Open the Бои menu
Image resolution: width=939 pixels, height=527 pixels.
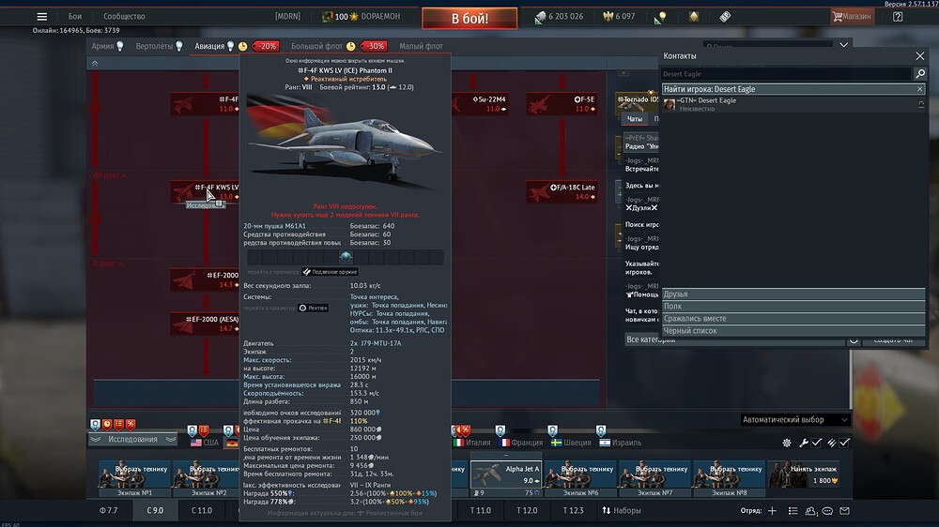(x=74, y=16)
